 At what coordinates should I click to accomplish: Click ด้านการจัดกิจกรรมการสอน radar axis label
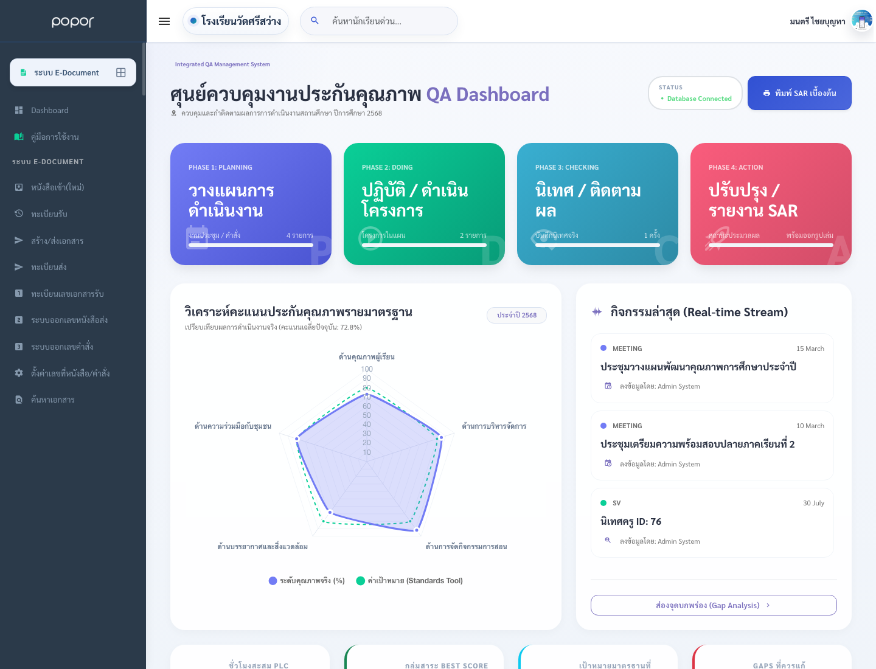pyautogui.click(x=467, y=547)
